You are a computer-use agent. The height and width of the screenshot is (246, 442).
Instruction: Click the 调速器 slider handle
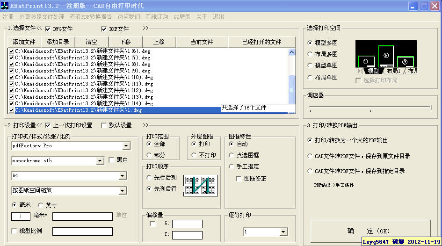pos(431,108)
